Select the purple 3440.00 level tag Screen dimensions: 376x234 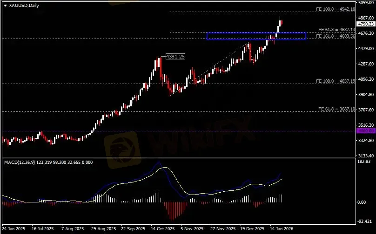(366, 130)
